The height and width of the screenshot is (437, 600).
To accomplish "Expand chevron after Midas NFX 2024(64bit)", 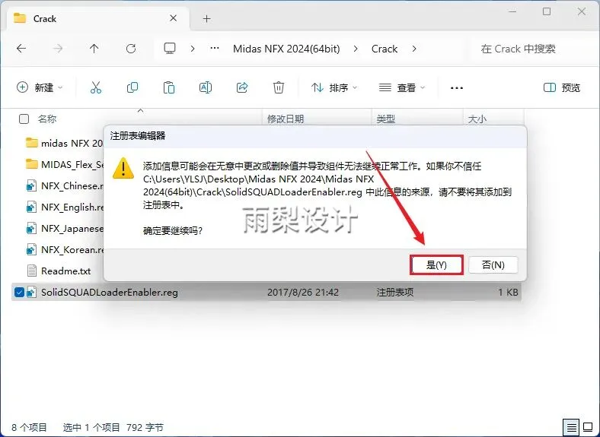I will [356, 49].
